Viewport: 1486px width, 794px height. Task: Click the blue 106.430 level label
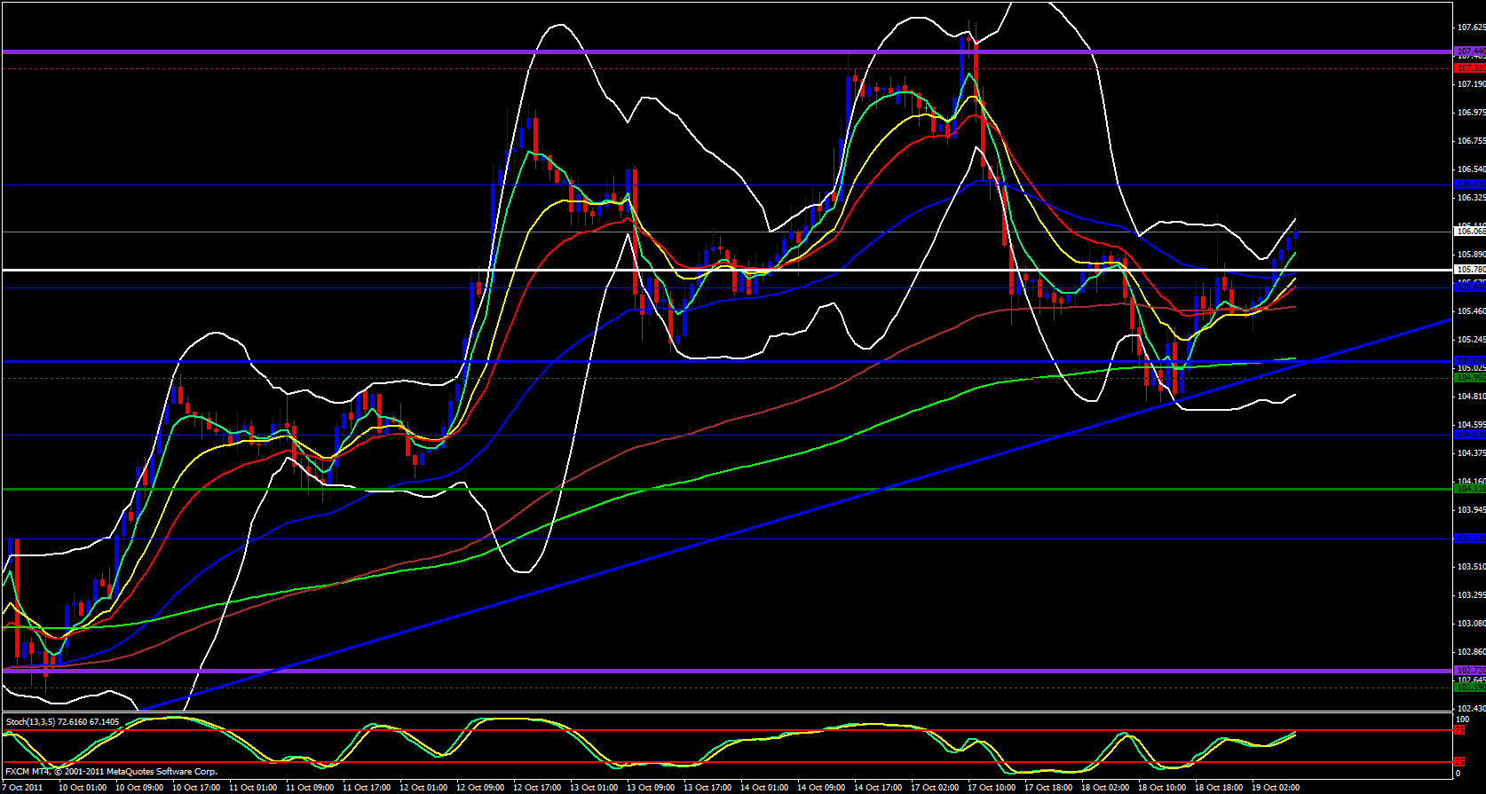(1470, 185)
